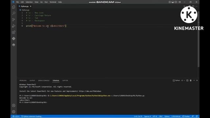
Task: Switch to the Output panel tab
Action: click(32, 81)
